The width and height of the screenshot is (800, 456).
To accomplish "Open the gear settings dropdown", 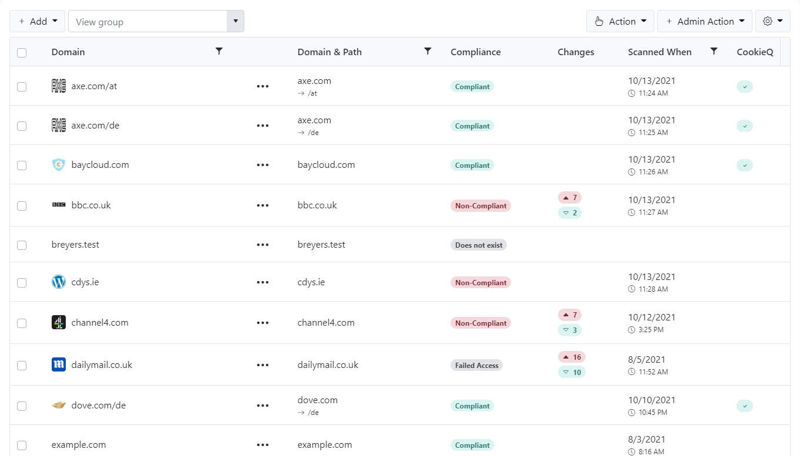I will pos(772,21).
